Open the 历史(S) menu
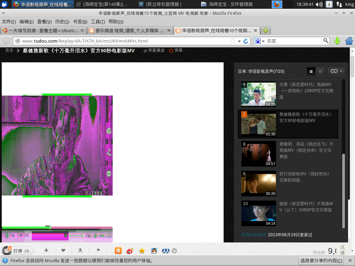355x266 pixels. 62,22
